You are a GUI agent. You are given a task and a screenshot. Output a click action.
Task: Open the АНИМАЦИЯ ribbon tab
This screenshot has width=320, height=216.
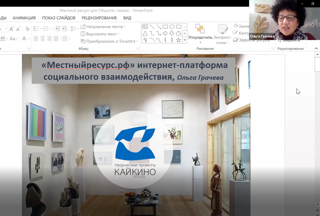(24, 18)
